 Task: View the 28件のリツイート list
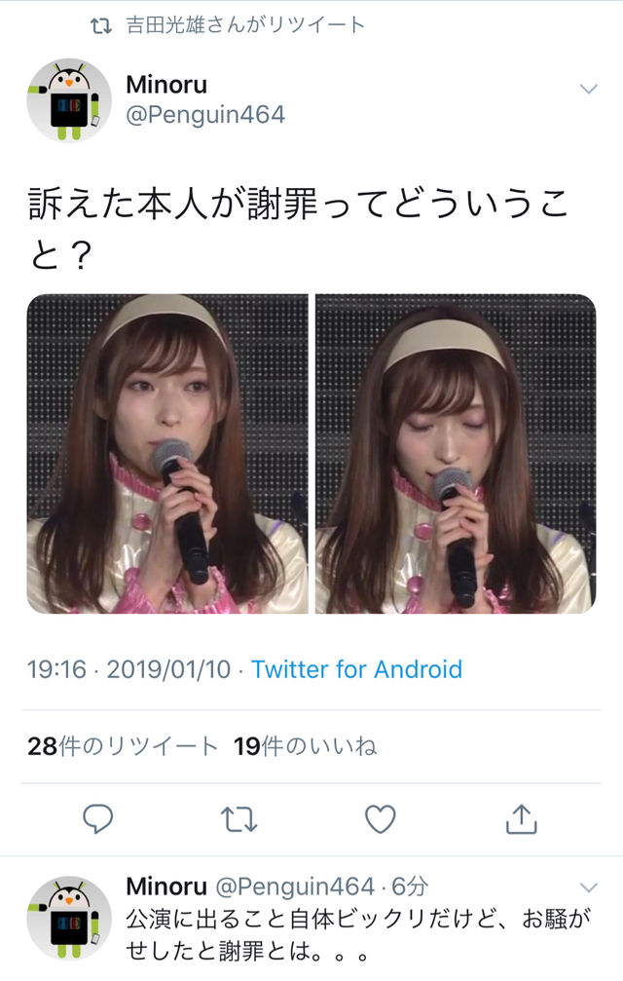[x=123, y=746]
